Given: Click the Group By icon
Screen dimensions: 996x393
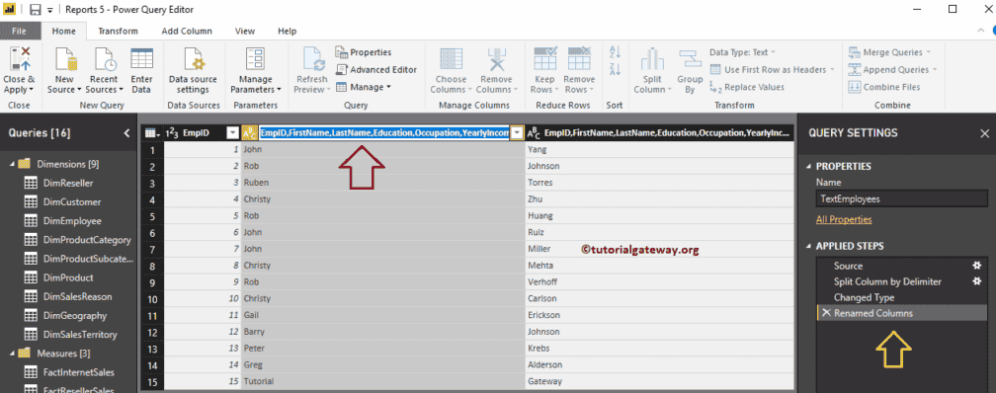Looking at the screenshot, I should point(690,59).
